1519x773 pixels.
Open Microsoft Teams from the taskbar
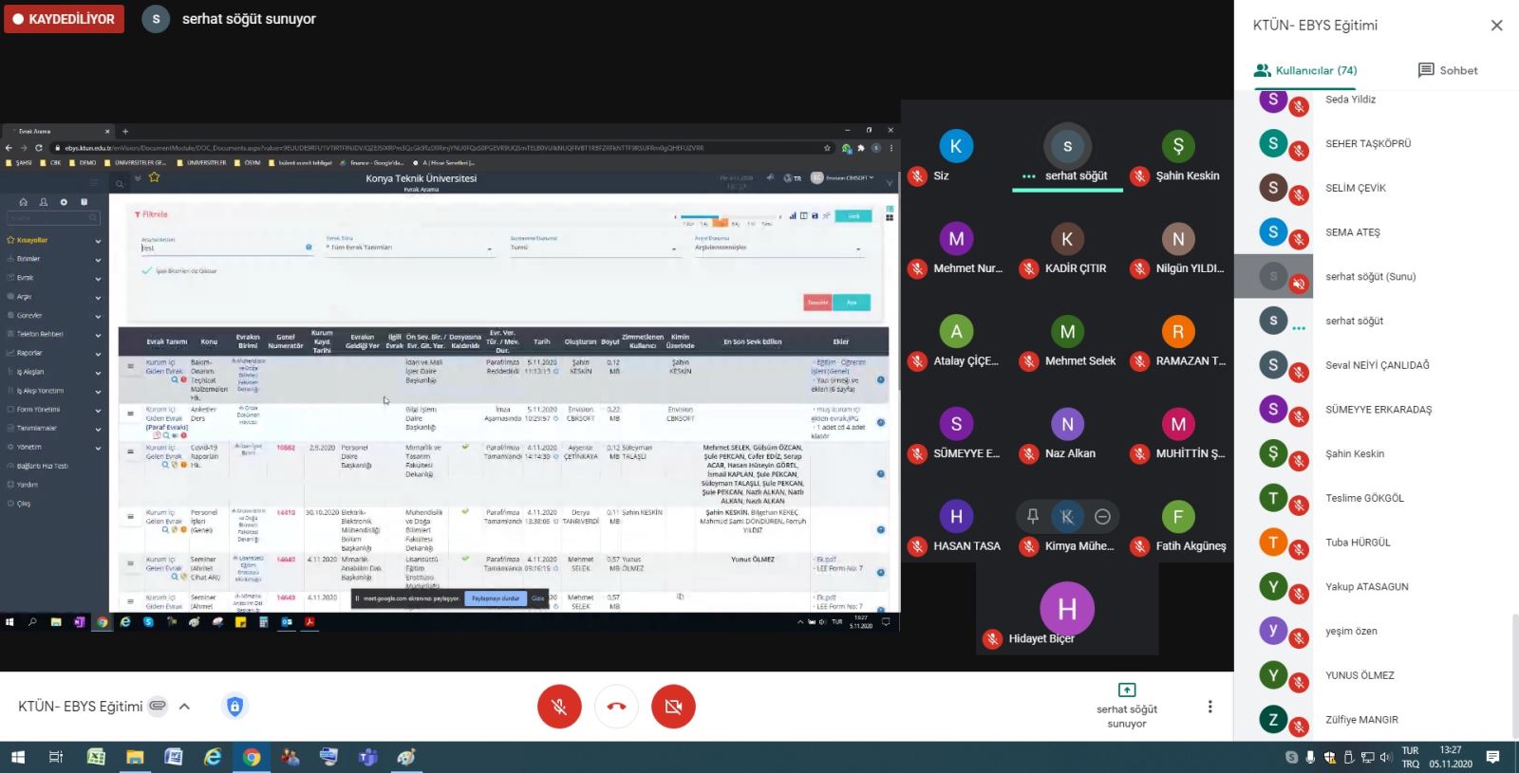pyautogui.click(x=367, y=757)
